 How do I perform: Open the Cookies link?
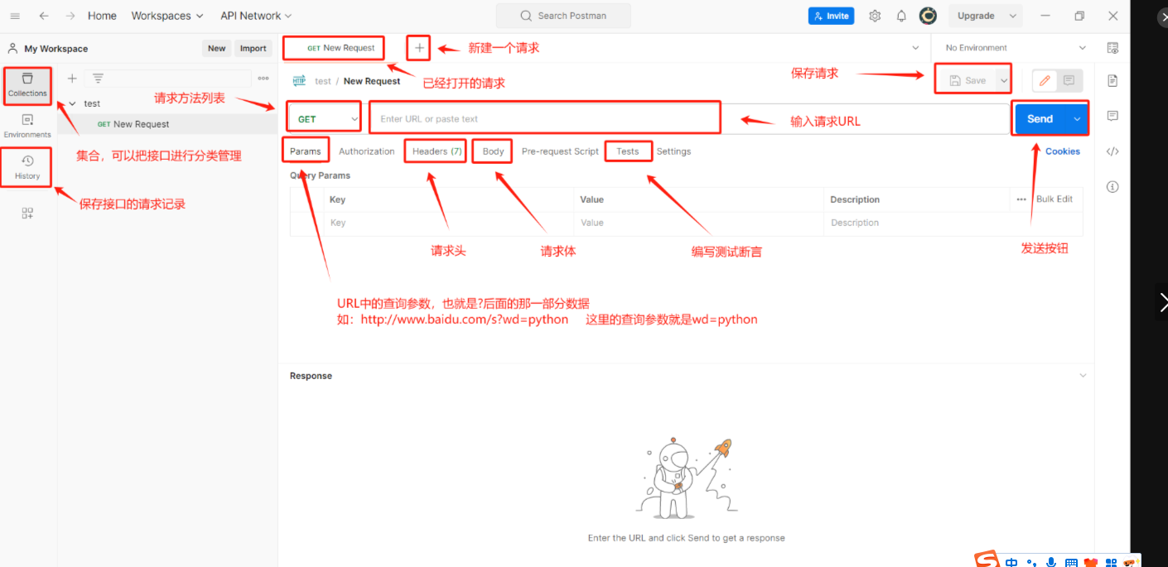click(1062, 151)
